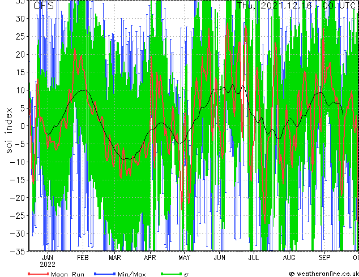
Task: Click the MAY month label
Action: tap(184, 258)
